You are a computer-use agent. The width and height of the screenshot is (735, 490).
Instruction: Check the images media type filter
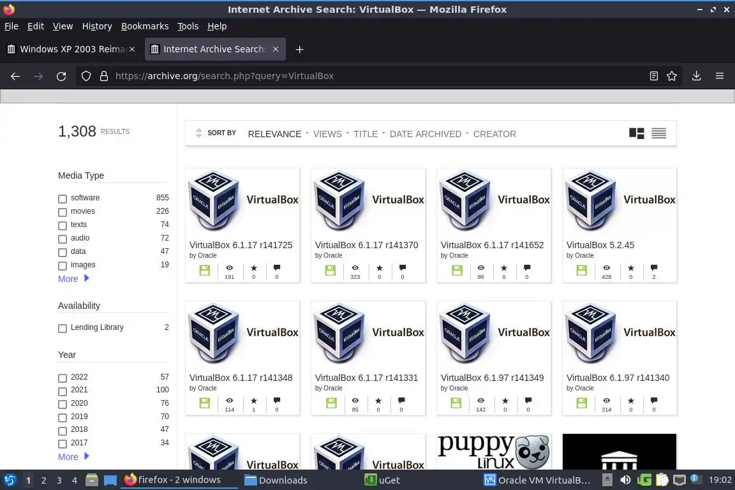click(63, 266)
